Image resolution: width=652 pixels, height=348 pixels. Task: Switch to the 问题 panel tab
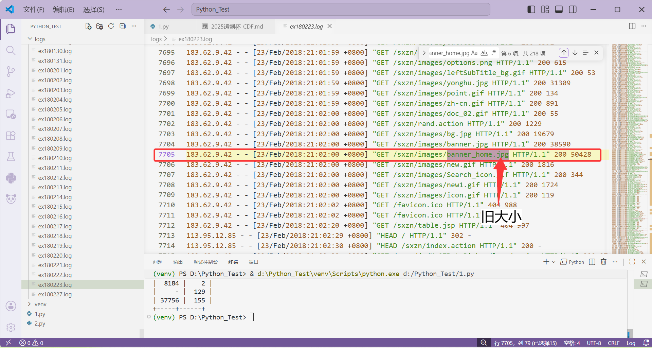coord(158,262)
